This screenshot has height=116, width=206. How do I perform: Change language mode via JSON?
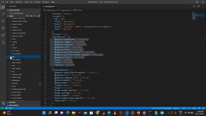point(194,108)
